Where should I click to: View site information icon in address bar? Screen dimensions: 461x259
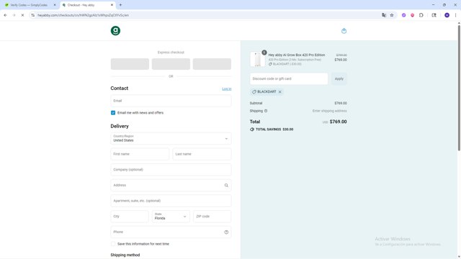pyautogui.click(x=33, y=15)
